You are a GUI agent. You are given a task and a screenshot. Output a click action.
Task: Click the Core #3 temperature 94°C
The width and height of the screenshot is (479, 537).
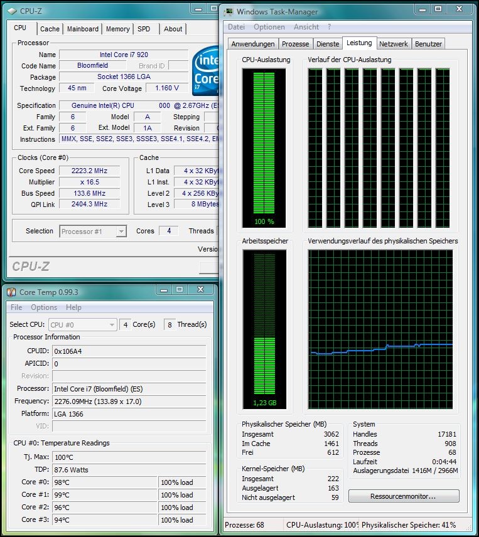(x=105, y=520)
